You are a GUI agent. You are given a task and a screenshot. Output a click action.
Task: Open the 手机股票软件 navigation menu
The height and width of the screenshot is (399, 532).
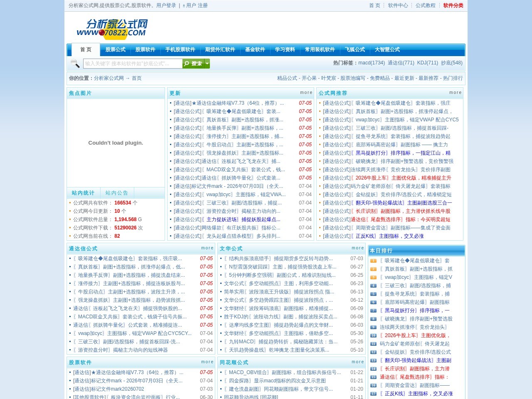(180, 49)
